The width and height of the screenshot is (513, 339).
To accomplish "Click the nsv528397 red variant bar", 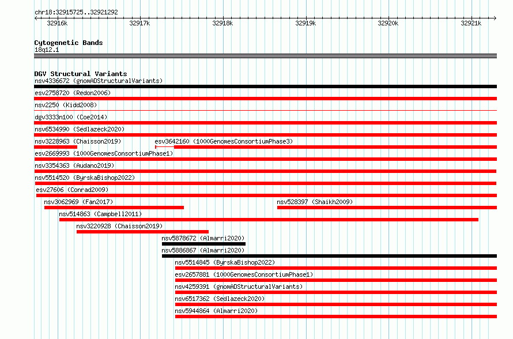I will pos(387,208).
